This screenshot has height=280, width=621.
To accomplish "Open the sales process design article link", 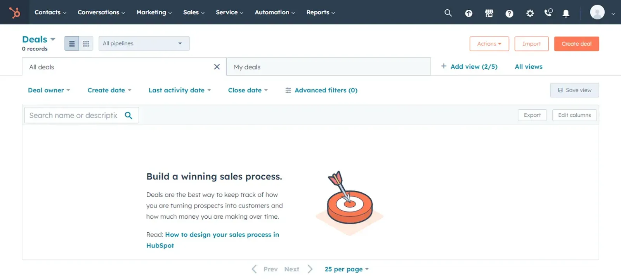I will [x=213, y=240].
